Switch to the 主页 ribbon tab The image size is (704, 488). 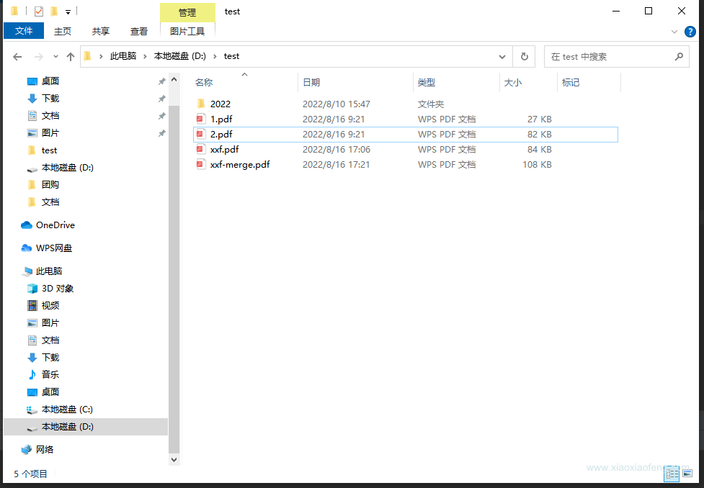click(63, 32)
